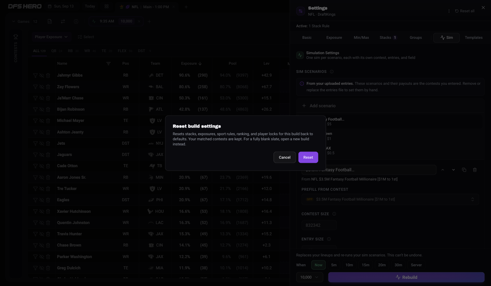Click the info icon beside ENTRY SIZE
491x286 pixels.
(x=329, y=239)
